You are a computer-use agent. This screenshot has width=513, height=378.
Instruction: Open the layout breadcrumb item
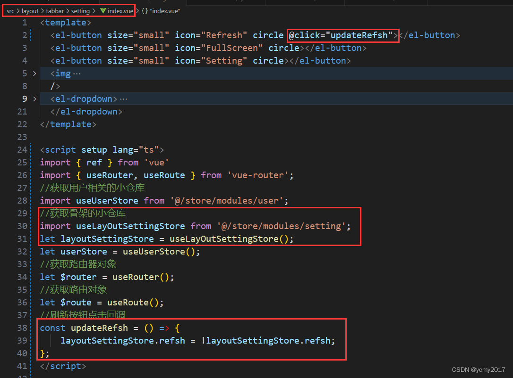[x=30, y=10]
